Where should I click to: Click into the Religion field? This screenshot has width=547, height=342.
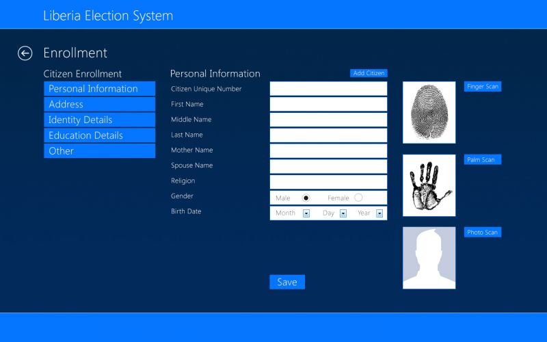click(x=328, y=182)
